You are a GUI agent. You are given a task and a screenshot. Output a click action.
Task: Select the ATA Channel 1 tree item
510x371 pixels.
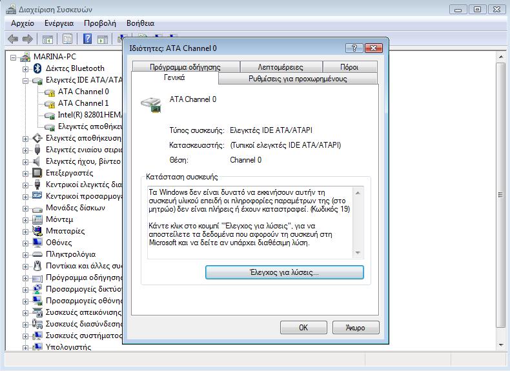pos(83,103)
